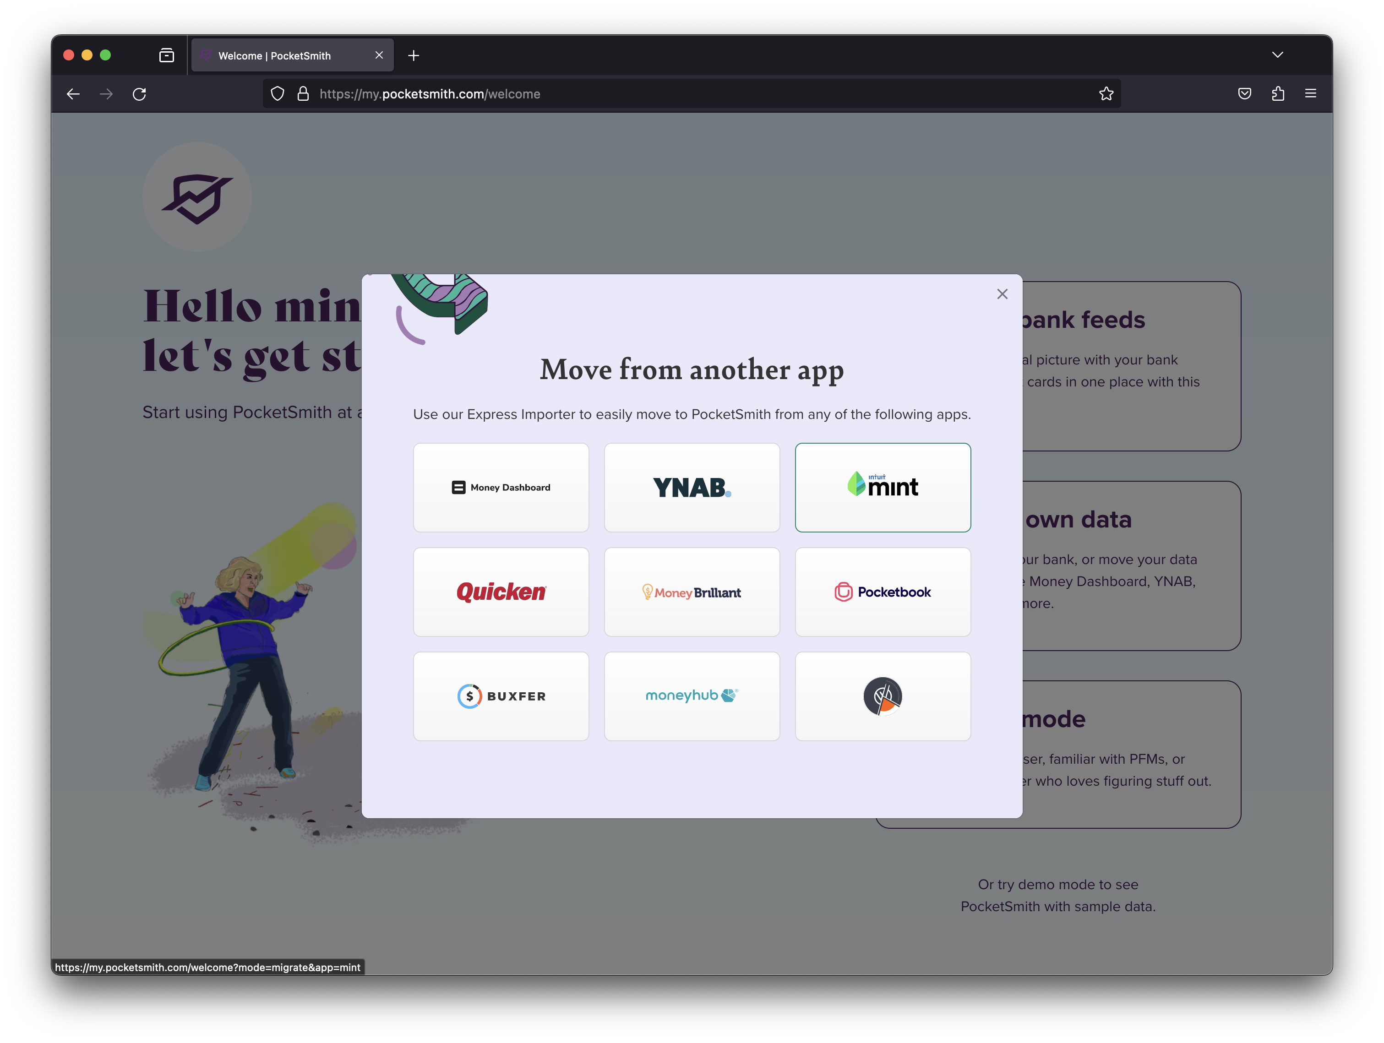Click the new tab plus button
This screenshot has height=1043, width=1384.
(414, 56)
